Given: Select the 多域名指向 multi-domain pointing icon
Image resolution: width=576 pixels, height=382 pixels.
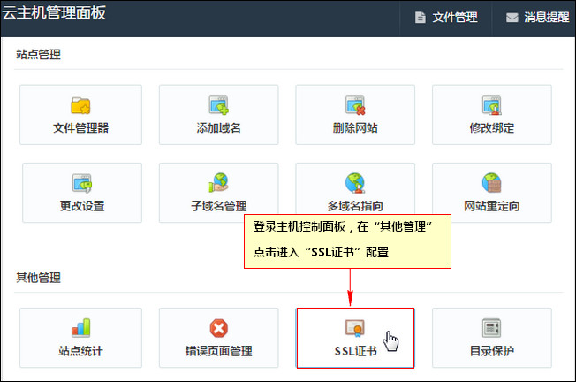Looking at the screenshot, I should click(x=355, y=183).
